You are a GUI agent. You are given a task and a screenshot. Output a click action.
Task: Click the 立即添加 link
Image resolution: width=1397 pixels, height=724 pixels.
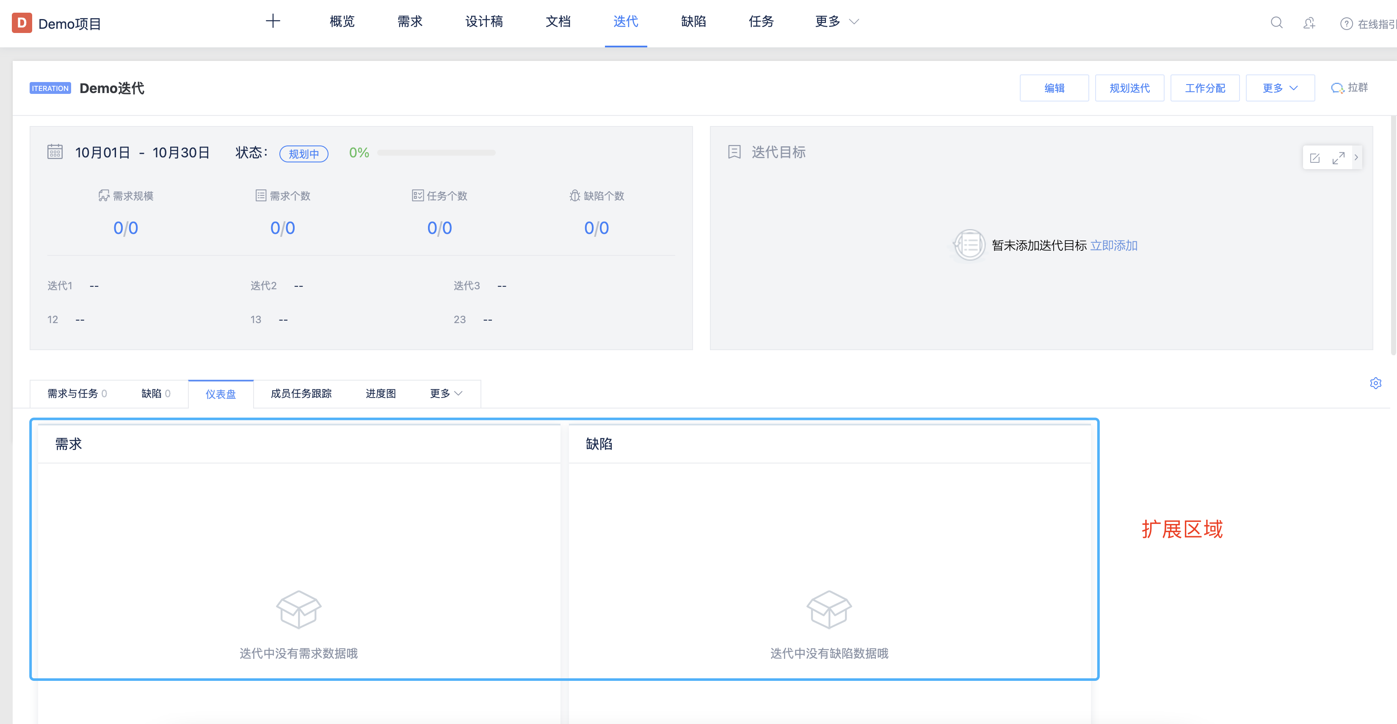coord(1114,245)
